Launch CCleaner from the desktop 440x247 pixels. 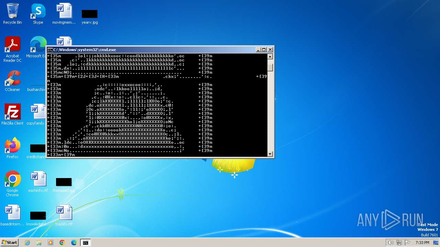tap(12, 81)
